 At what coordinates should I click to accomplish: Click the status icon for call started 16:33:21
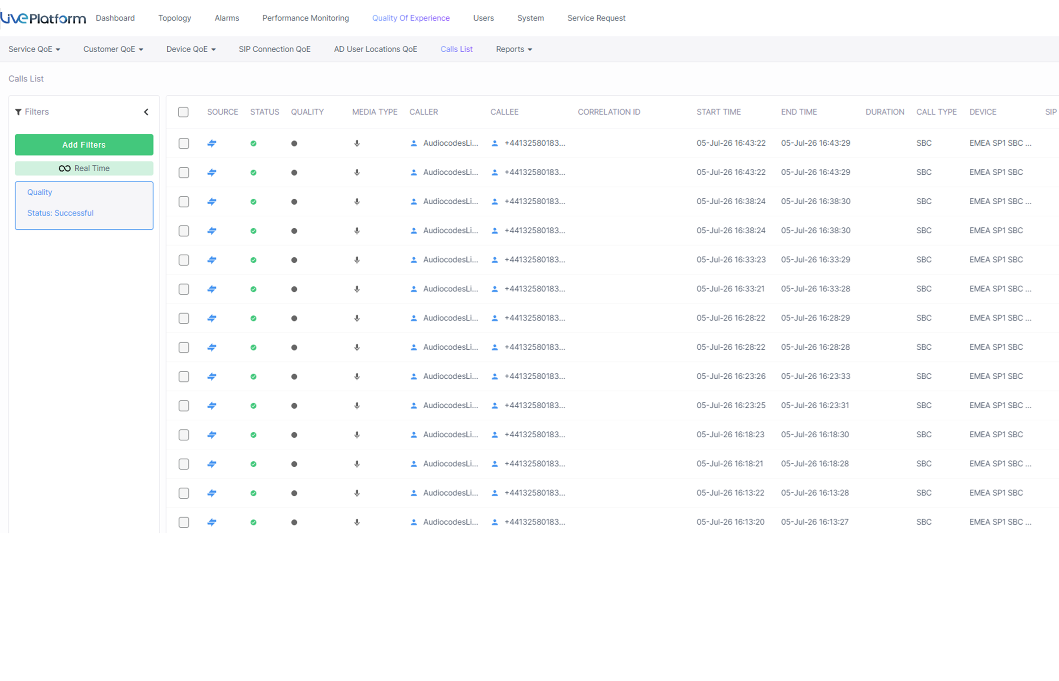[x=253, y=289]
